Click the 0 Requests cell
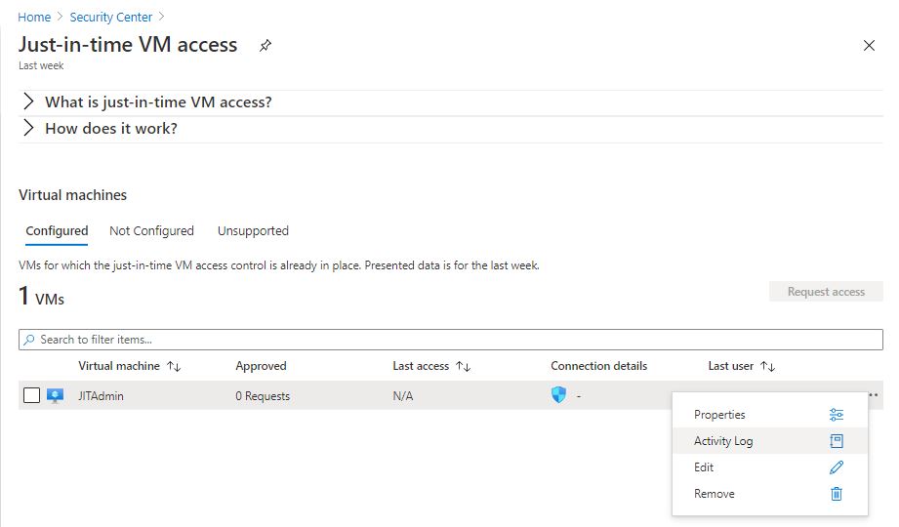This screenshot has height=527, width=899. (x=263, y=395)
